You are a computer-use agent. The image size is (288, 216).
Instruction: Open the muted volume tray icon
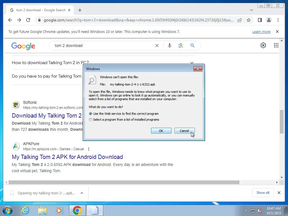pyautogui.click(x=260, y=211)
